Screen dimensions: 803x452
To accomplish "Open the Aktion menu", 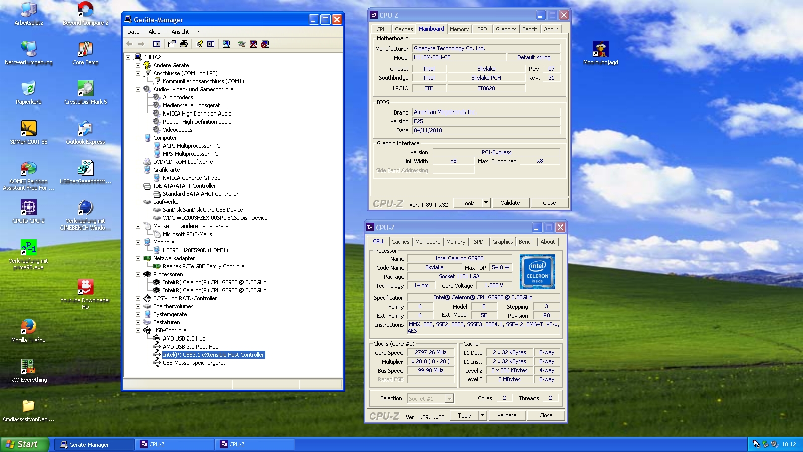I will [156, 32].
